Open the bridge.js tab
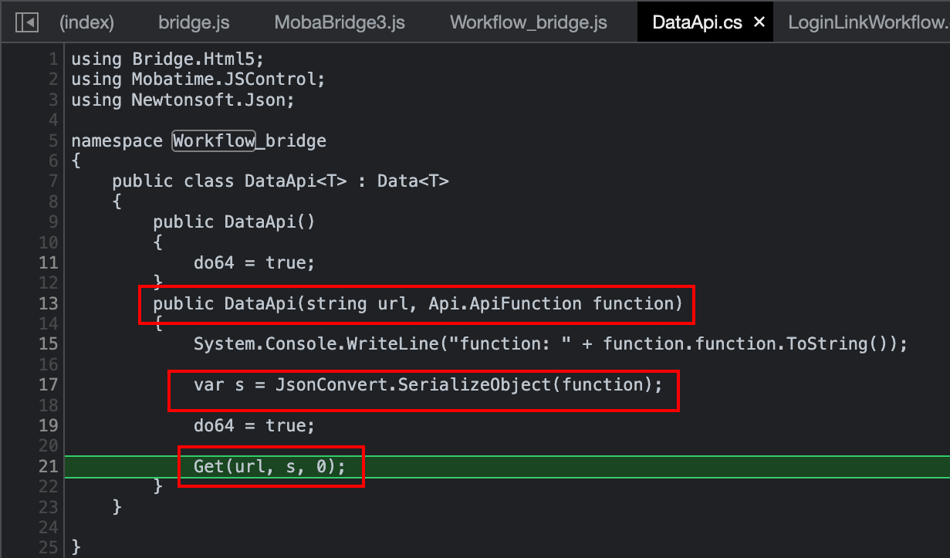 [x=193, y=22]
